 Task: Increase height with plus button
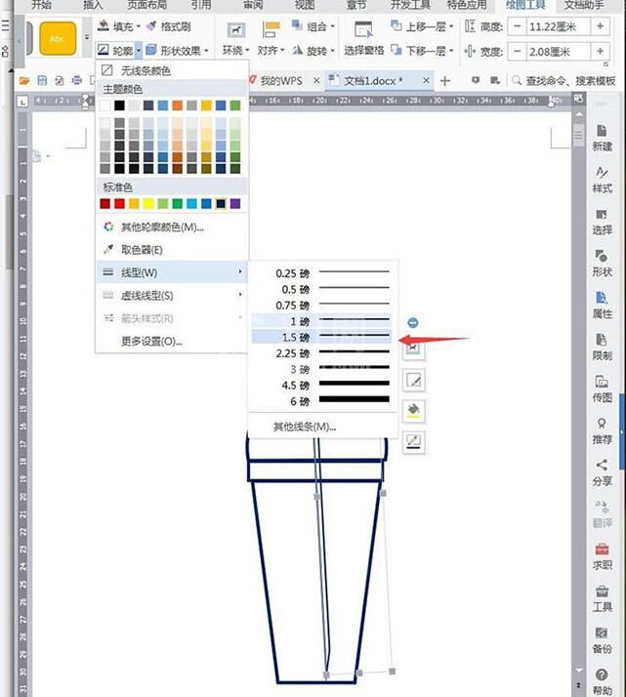[x=601, y=26]
